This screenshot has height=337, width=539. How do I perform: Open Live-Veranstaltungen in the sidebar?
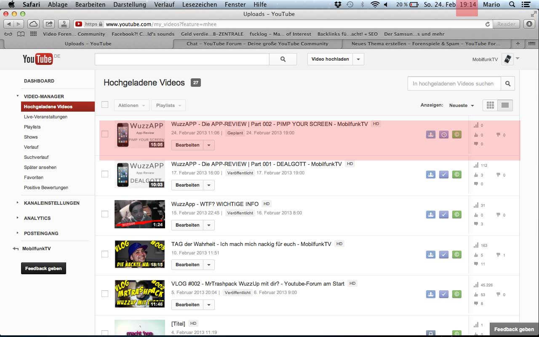click(45, 117)
